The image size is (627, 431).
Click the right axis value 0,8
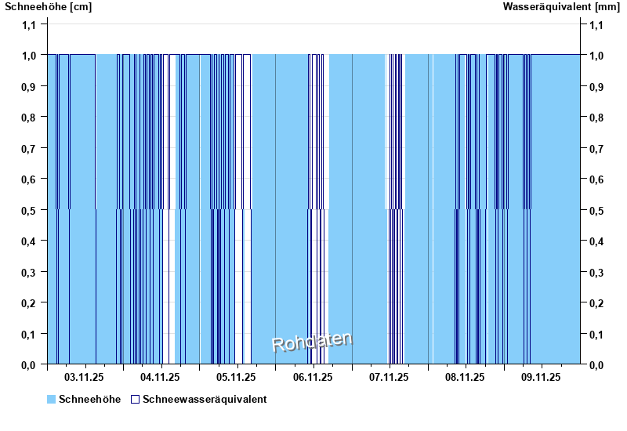tap(596, 117)
